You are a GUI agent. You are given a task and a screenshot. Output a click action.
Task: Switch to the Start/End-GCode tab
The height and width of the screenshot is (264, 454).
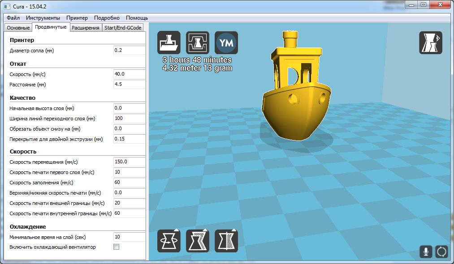click(x=122, y=28)
